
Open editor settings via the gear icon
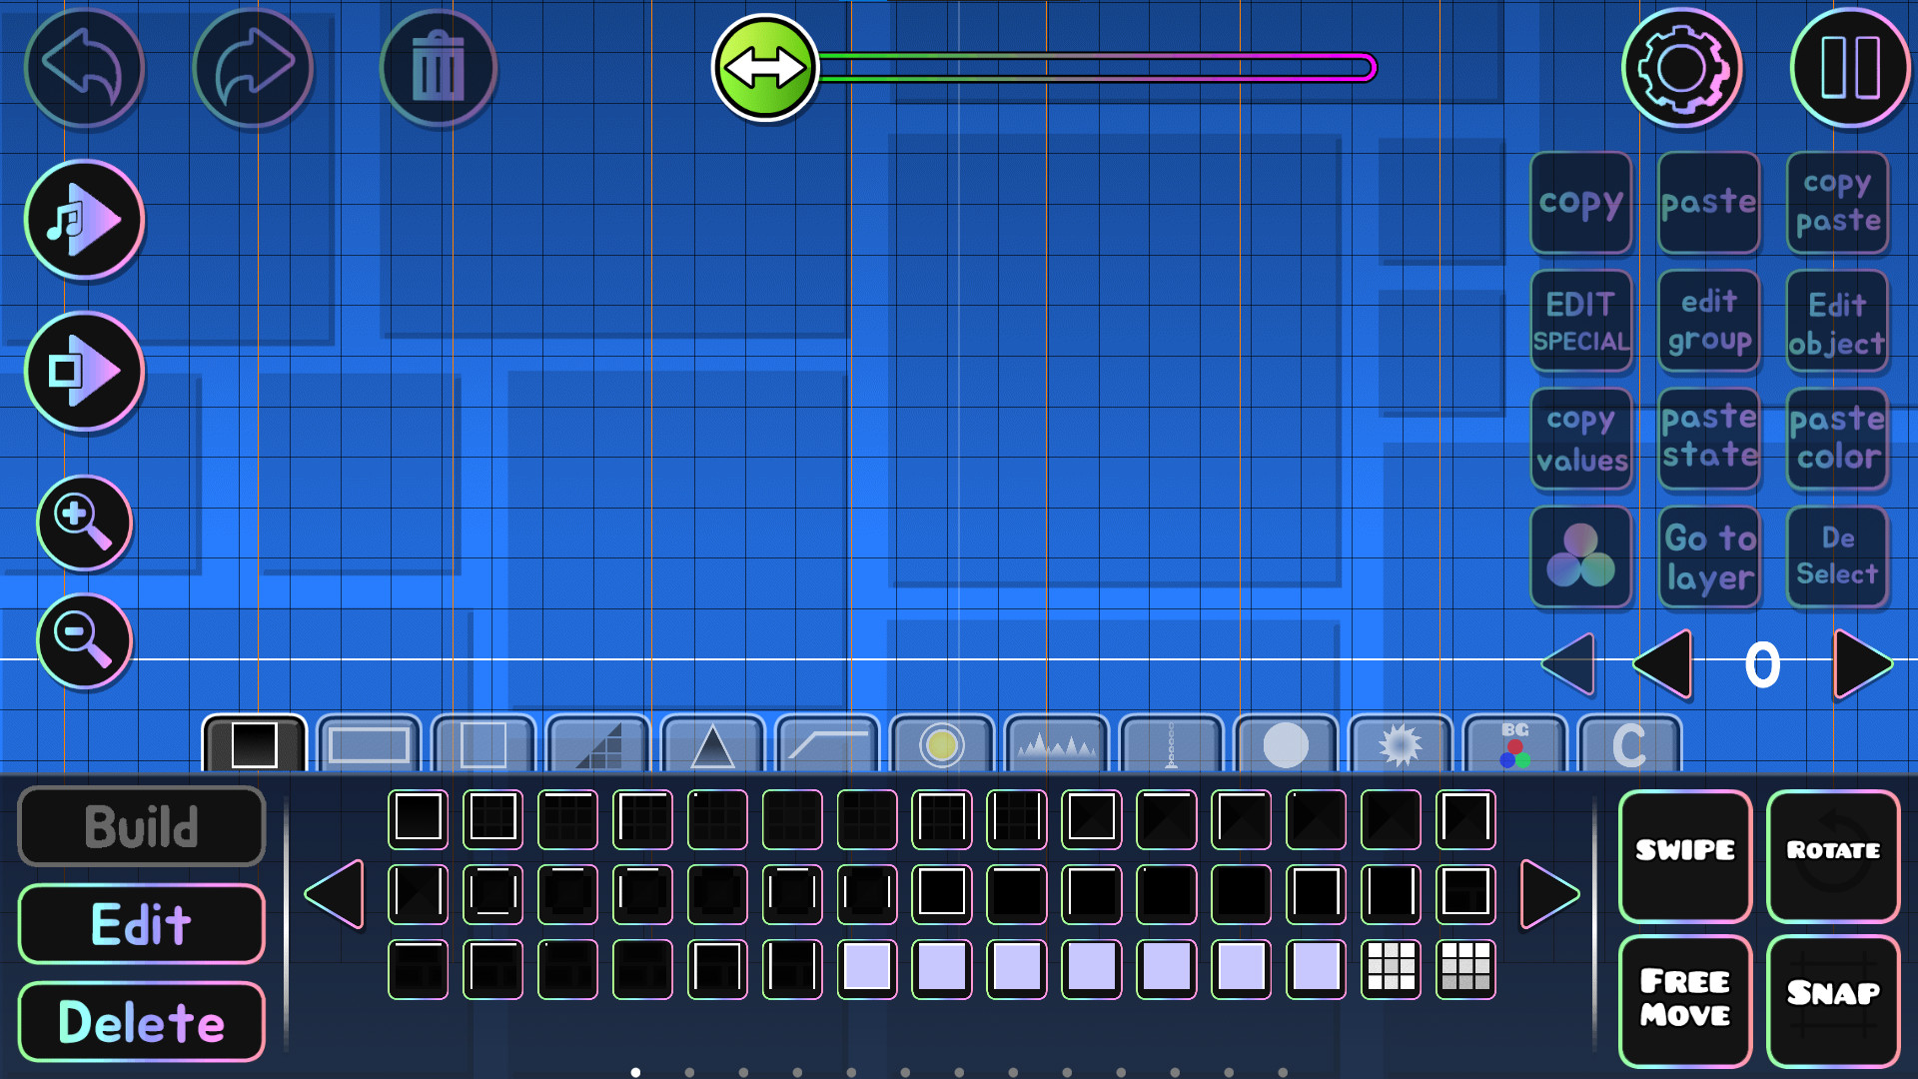(x=1681, y=66)
